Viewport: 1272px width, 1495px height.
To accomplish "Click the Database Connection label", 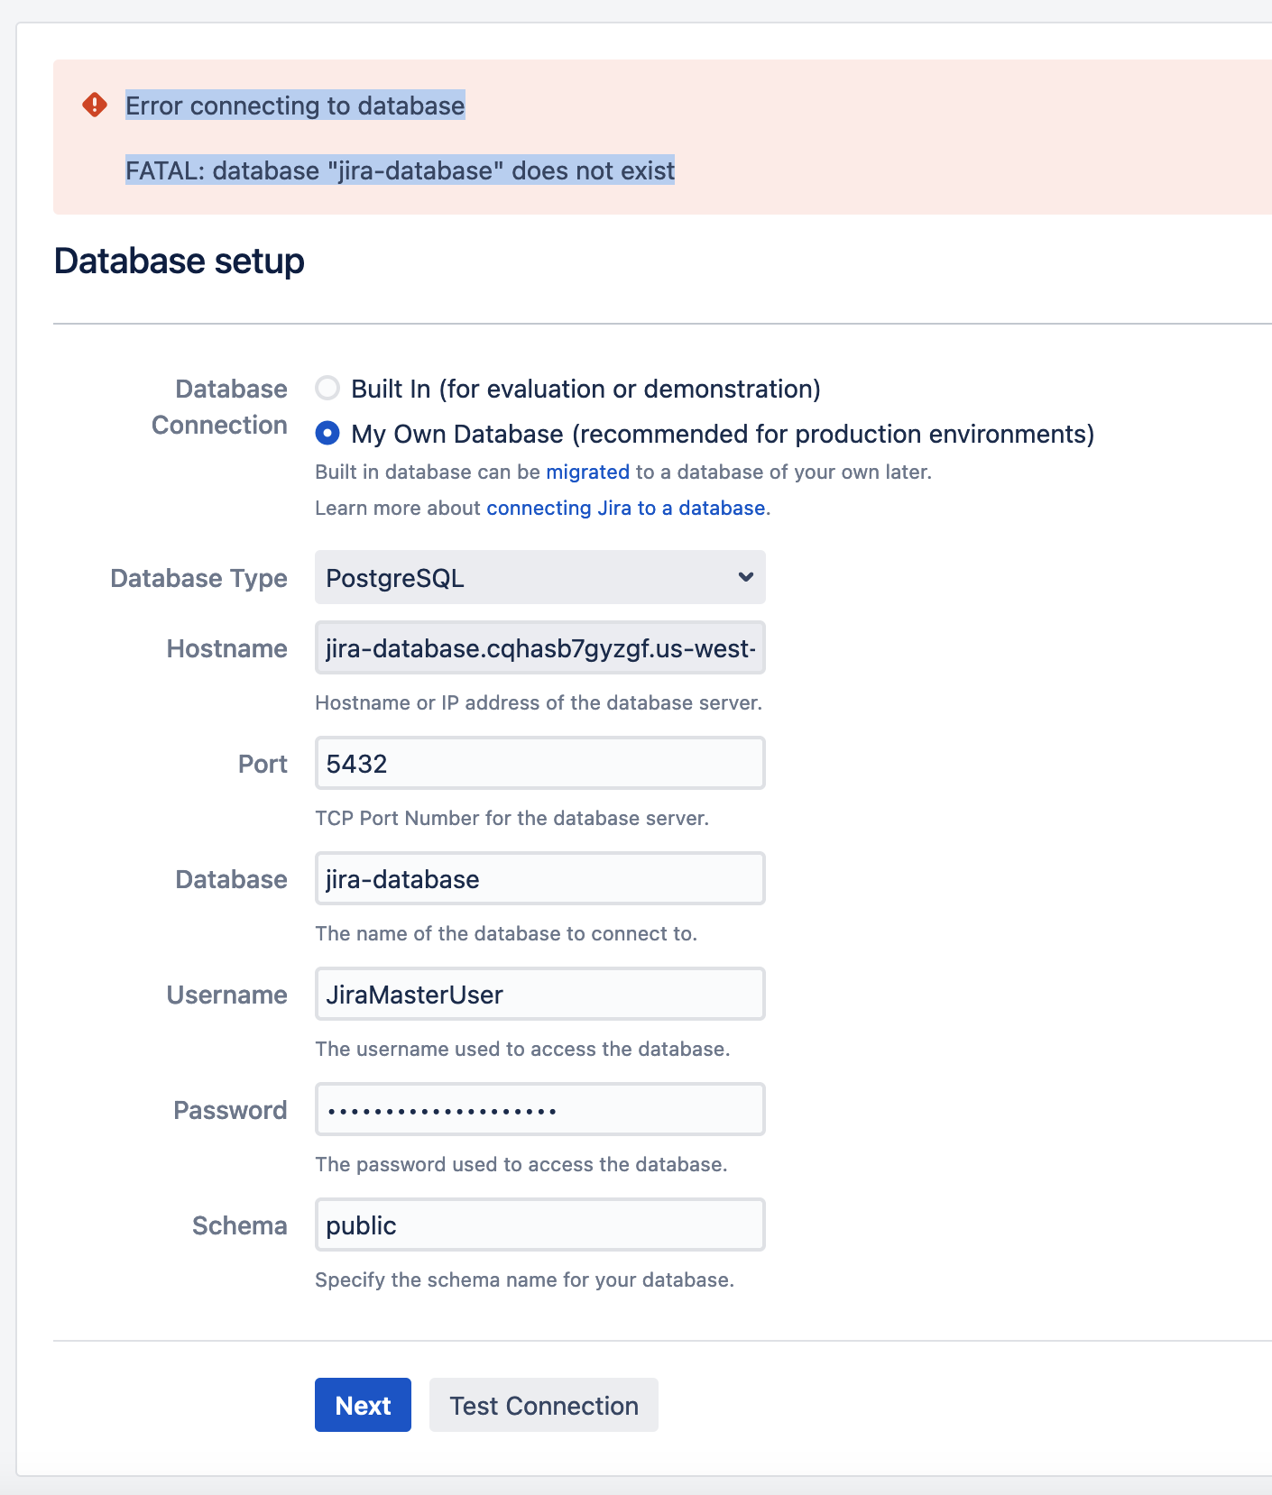I will (x=219, y=407).
